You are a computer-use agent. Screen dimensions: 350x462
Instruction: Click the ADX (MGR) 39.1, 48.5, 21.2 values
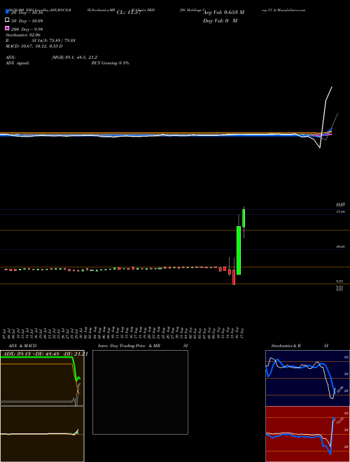74,57
